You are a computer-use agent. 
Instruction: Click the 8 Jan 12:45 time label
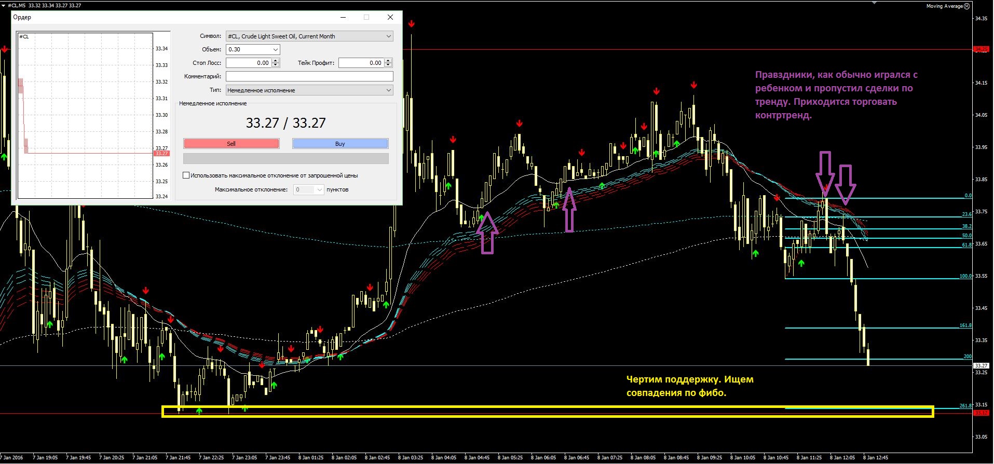(876, 458)
